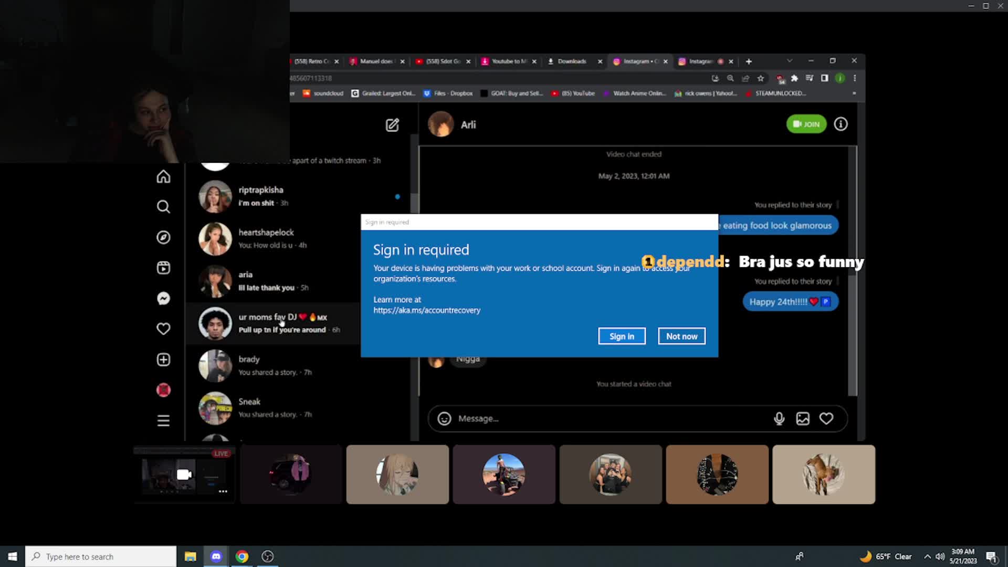Open the Reels icon in sidebar
The height and width of the screenshot is (567, 1008).
click(x=163, y=268)
